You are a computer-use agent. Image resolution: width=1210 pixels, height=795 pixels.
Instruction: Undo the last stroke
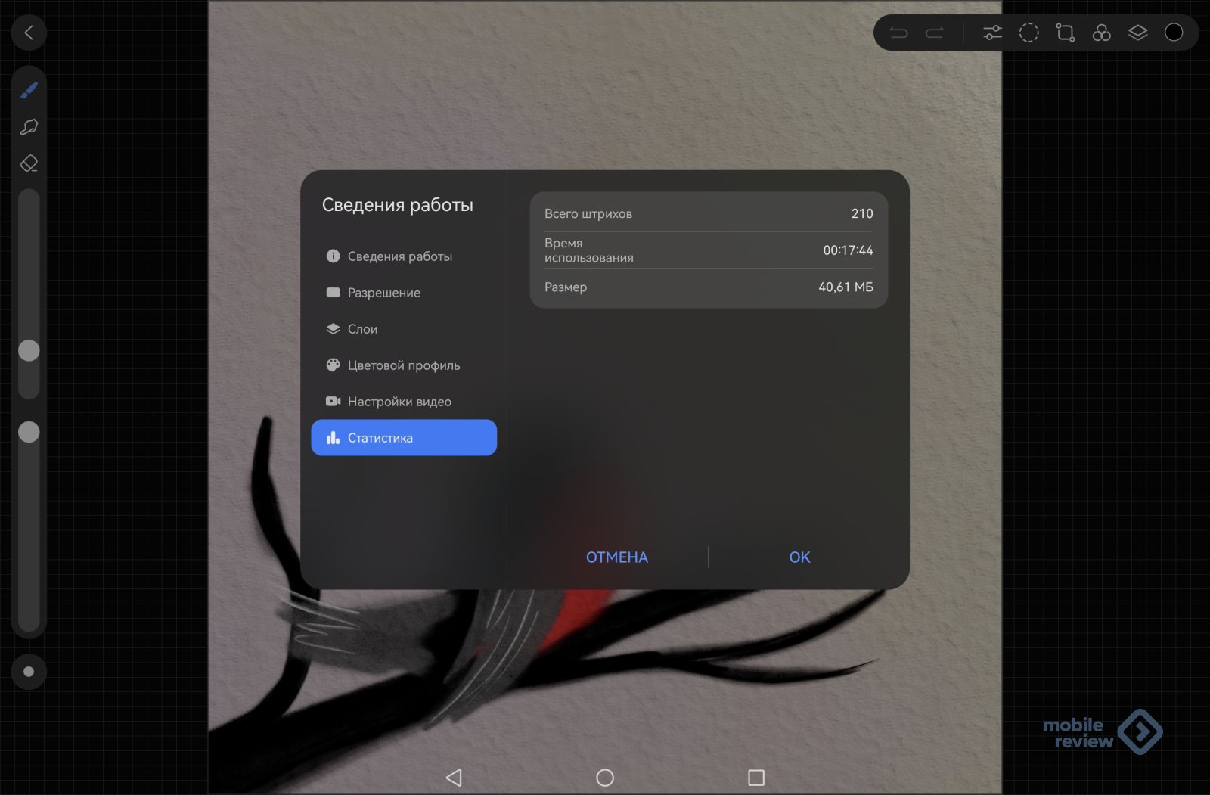[898, 33]
